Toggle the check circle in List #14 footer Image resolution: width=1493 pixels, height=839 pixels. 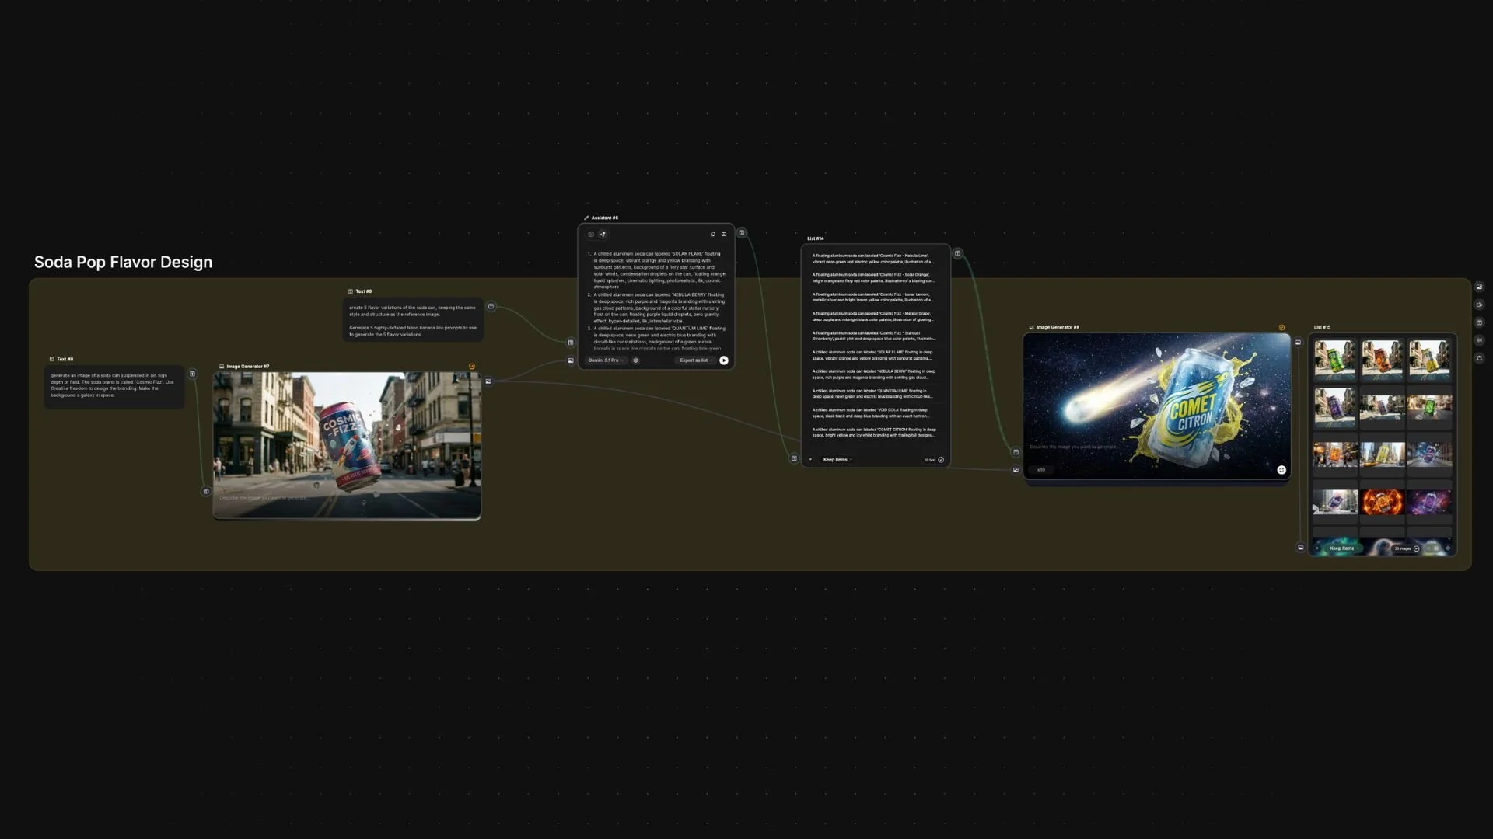pos(941,460)
